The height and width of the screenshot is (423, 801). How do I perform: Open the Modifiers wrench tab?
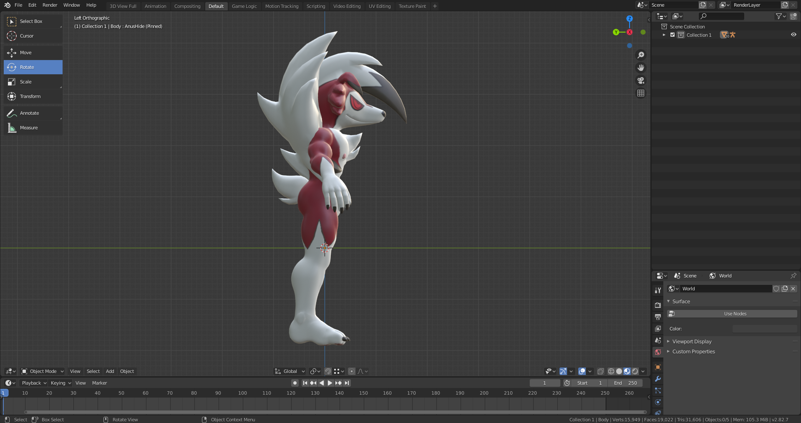pos(658,379)
